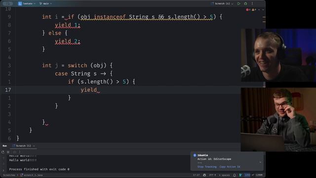Open the project selector dropdown in the title bar
Viewport: 316px width, 178px height.
(x=27, y=3)
